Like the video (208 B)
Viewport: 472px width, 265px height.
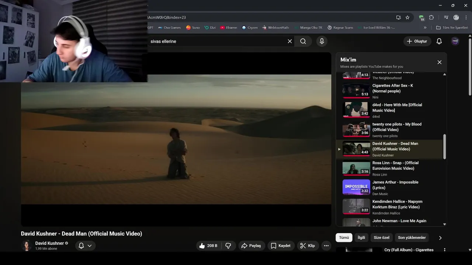pos(208,245)
